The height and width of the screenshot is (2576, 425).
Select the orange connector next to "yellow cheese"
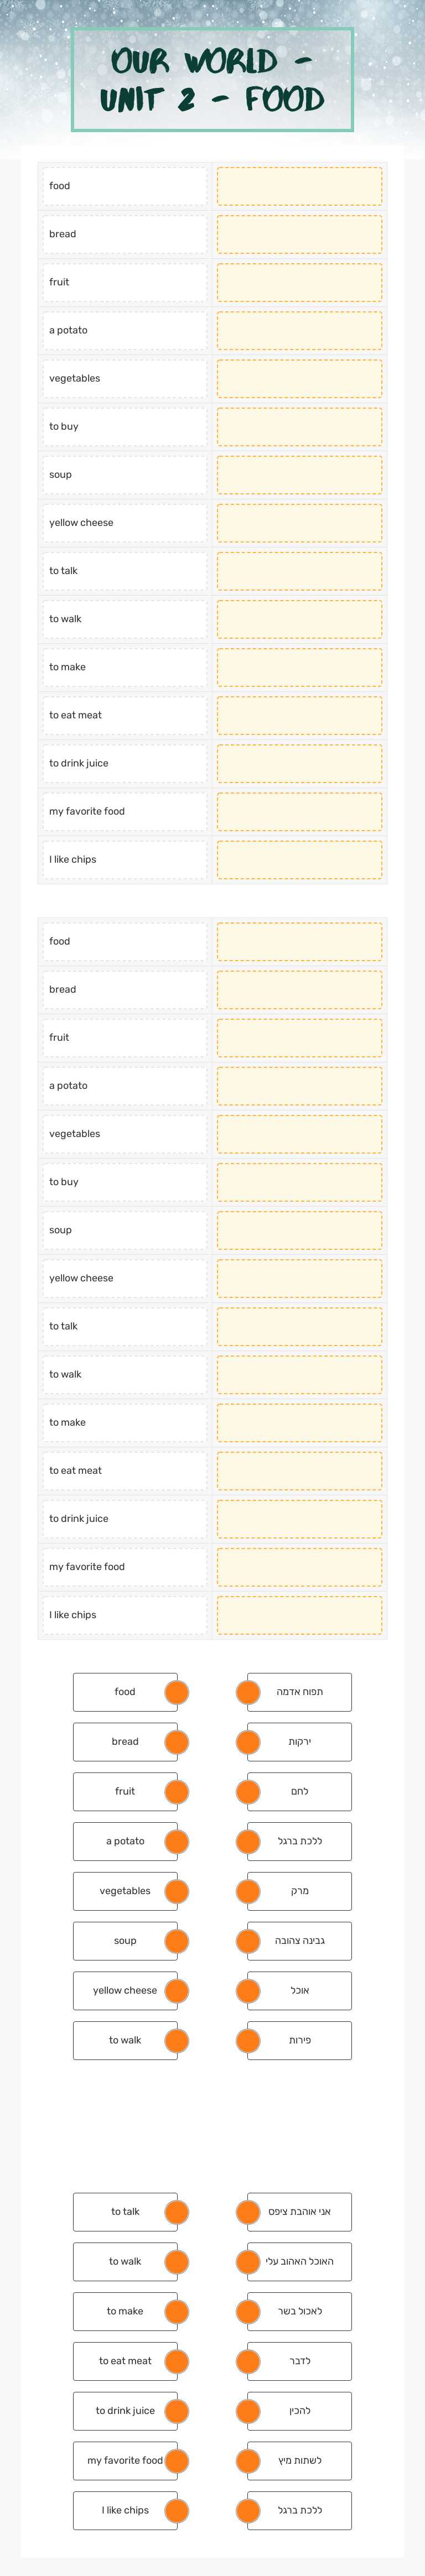175,1990
